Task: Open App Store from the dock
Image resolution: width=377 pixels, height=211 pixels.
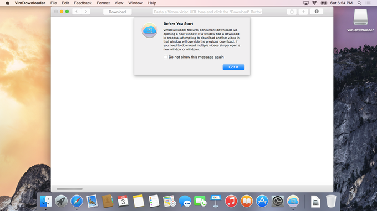Action: (262, 201)
